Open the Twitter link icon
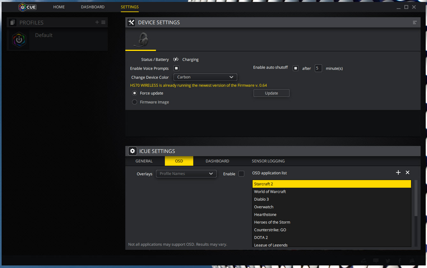Viewport: 427px width, 268px height. pos(388,261)
